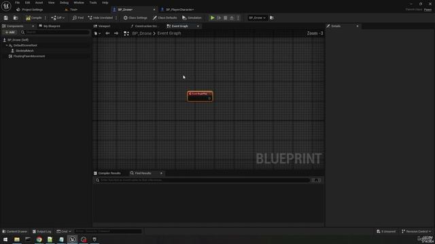This screenshot has height=244, width=435.
Task: Close the Details panel tab
Action: tap(358, 26)
